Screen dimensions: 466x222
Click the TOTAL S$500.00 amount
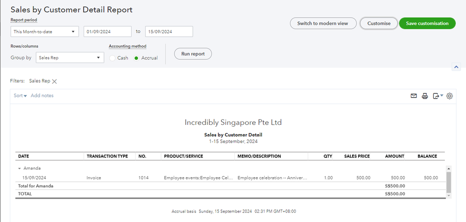pos(395,194)
